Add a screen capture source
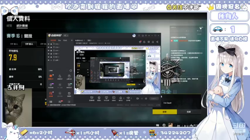Image resolution: width=250 pixels, height=140 pixels. (92, 99)
